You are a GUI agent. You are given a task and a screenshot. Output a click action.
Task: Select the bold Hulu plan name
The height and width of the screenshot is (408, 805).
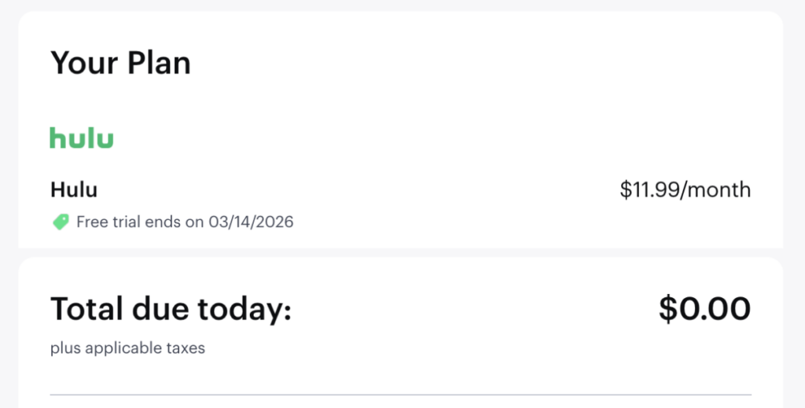(x=74, y=189)
